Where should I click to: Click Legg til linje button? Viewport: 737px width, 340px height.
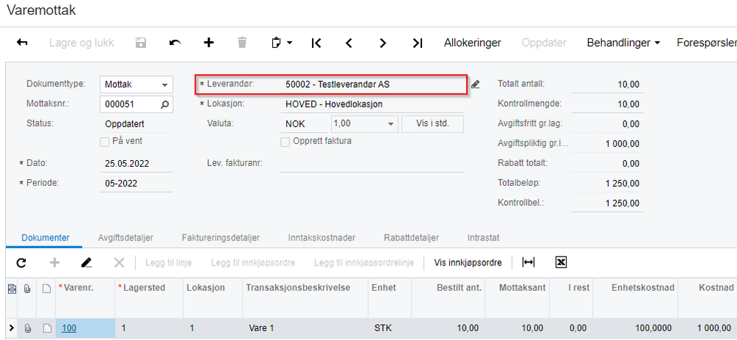(169, 263)
